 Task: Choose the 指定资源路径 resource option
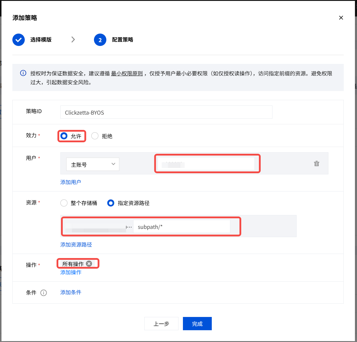[x=111, y=203]
